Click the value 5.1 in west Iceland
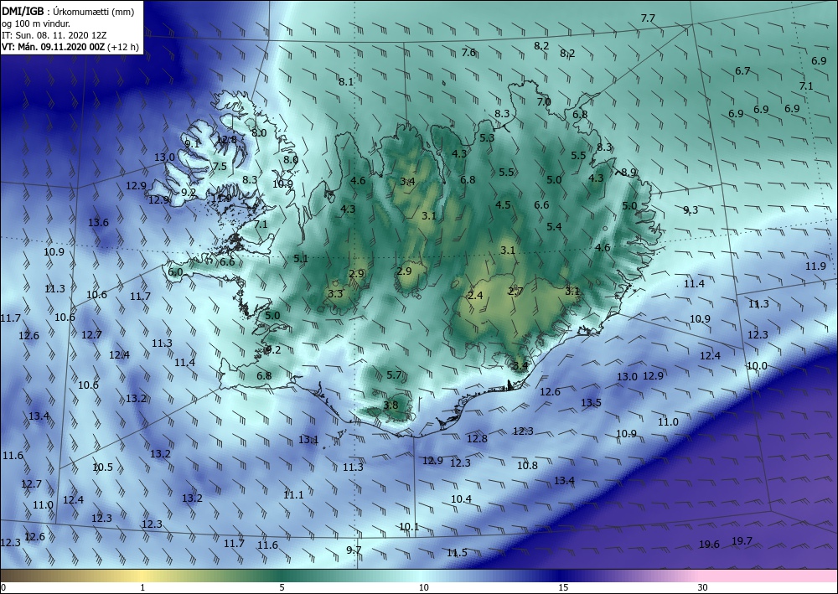Screen dimensions: 838x594 [x=301, y=259]
